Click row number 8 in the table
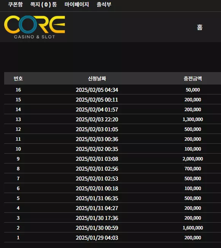The width and height of the screenshot is (221, 248). click(x=18, y=169)
